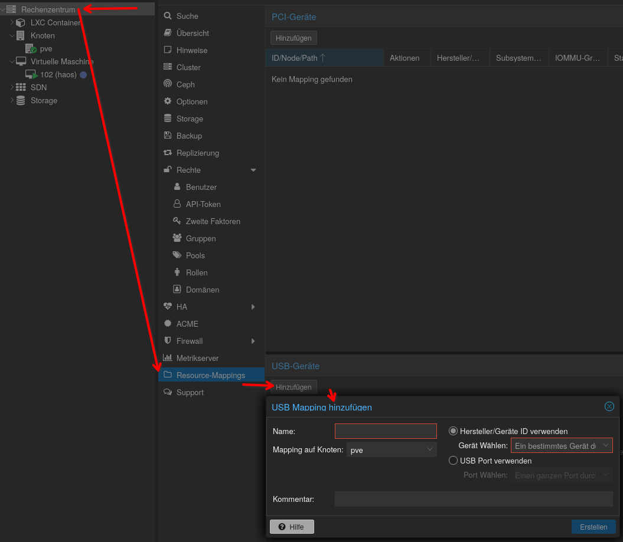Click the Name input field
This screenshot has width=623, height=542.
point(386,431)
